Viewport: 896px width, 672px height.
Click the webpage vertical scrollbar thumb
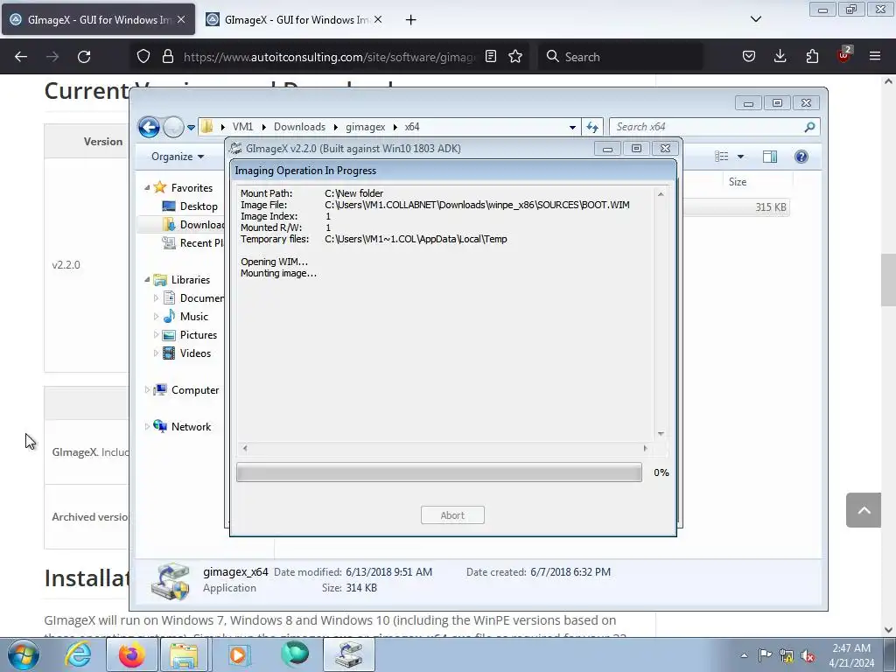pos(888,280)
